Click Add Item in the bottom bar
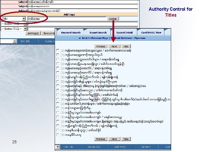The image size is (203, 152). [x=120, y=147]
